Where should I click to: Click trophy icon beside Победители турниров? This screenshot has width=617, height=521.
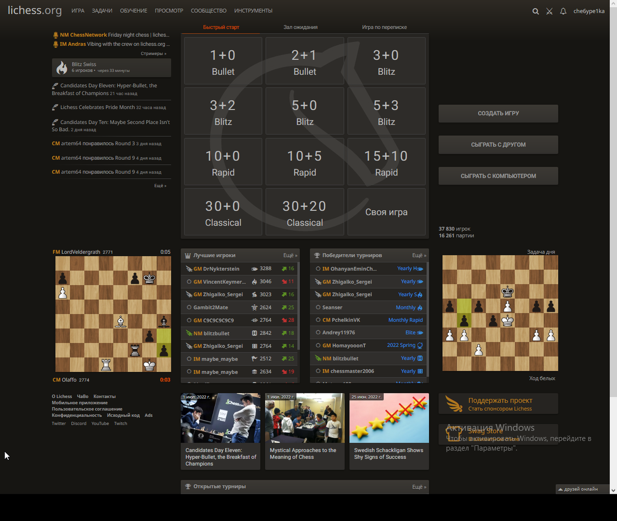pos(317,255)
